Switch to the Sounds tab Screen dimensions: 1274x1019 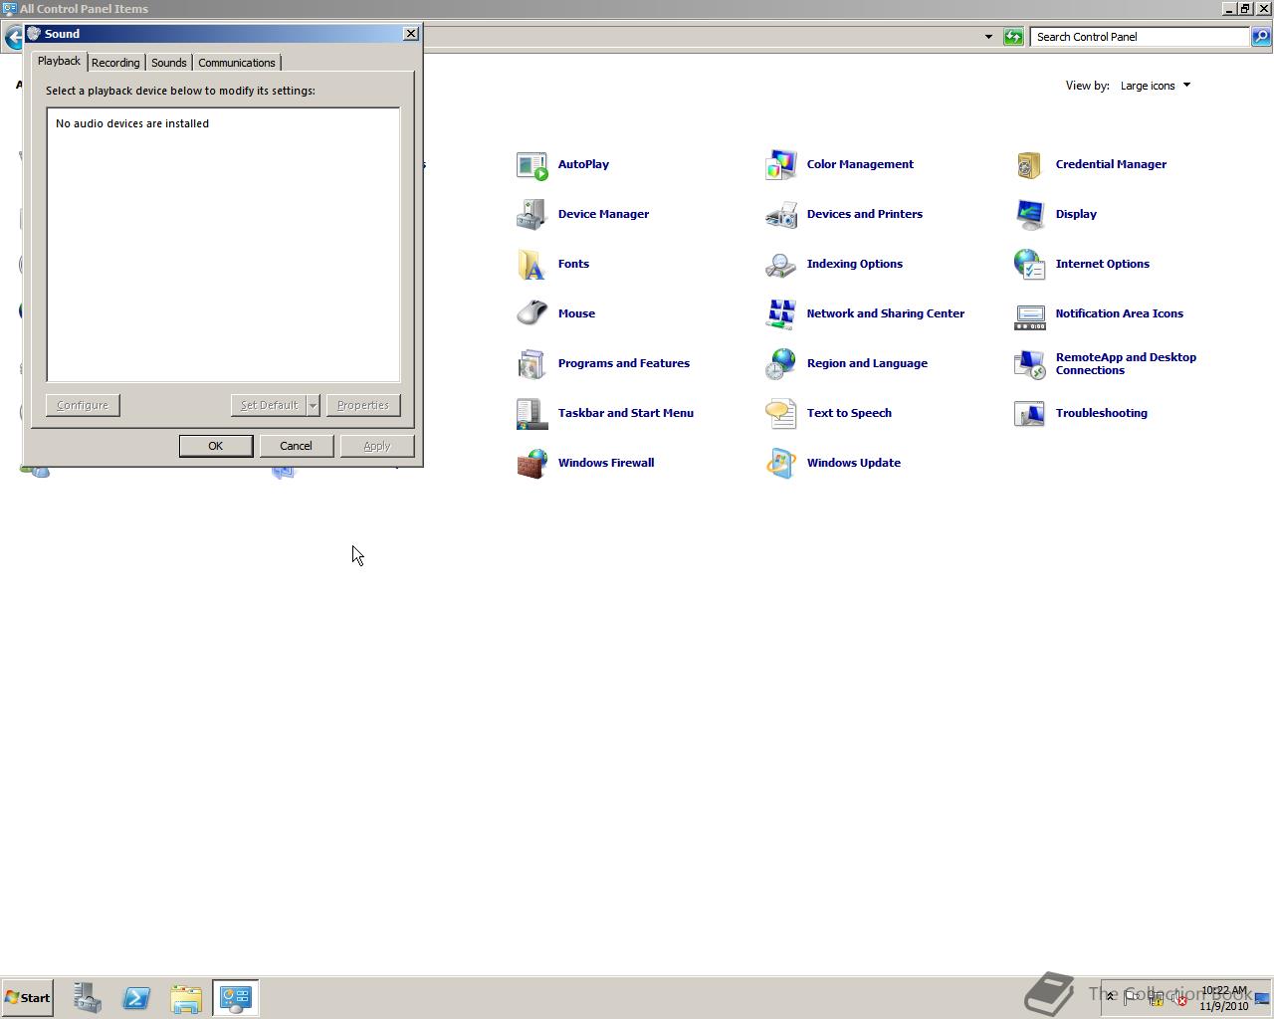(x=169, y=63)
